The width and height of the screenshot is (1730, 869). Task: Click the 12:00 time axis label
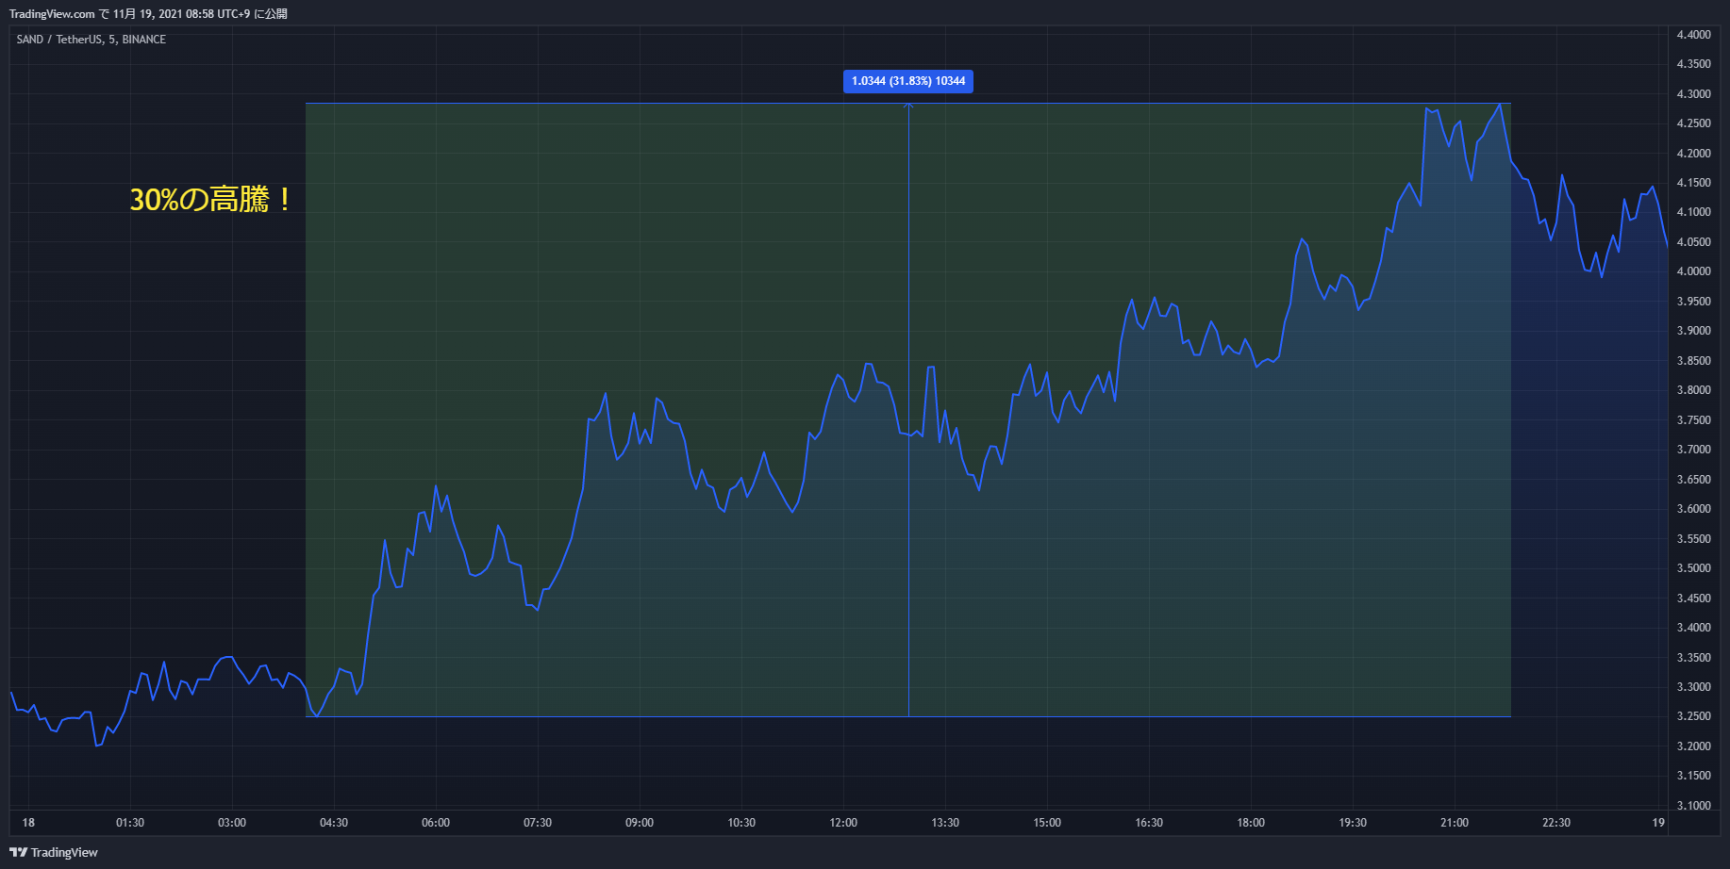pyautogui.click(x=843, y=823)
